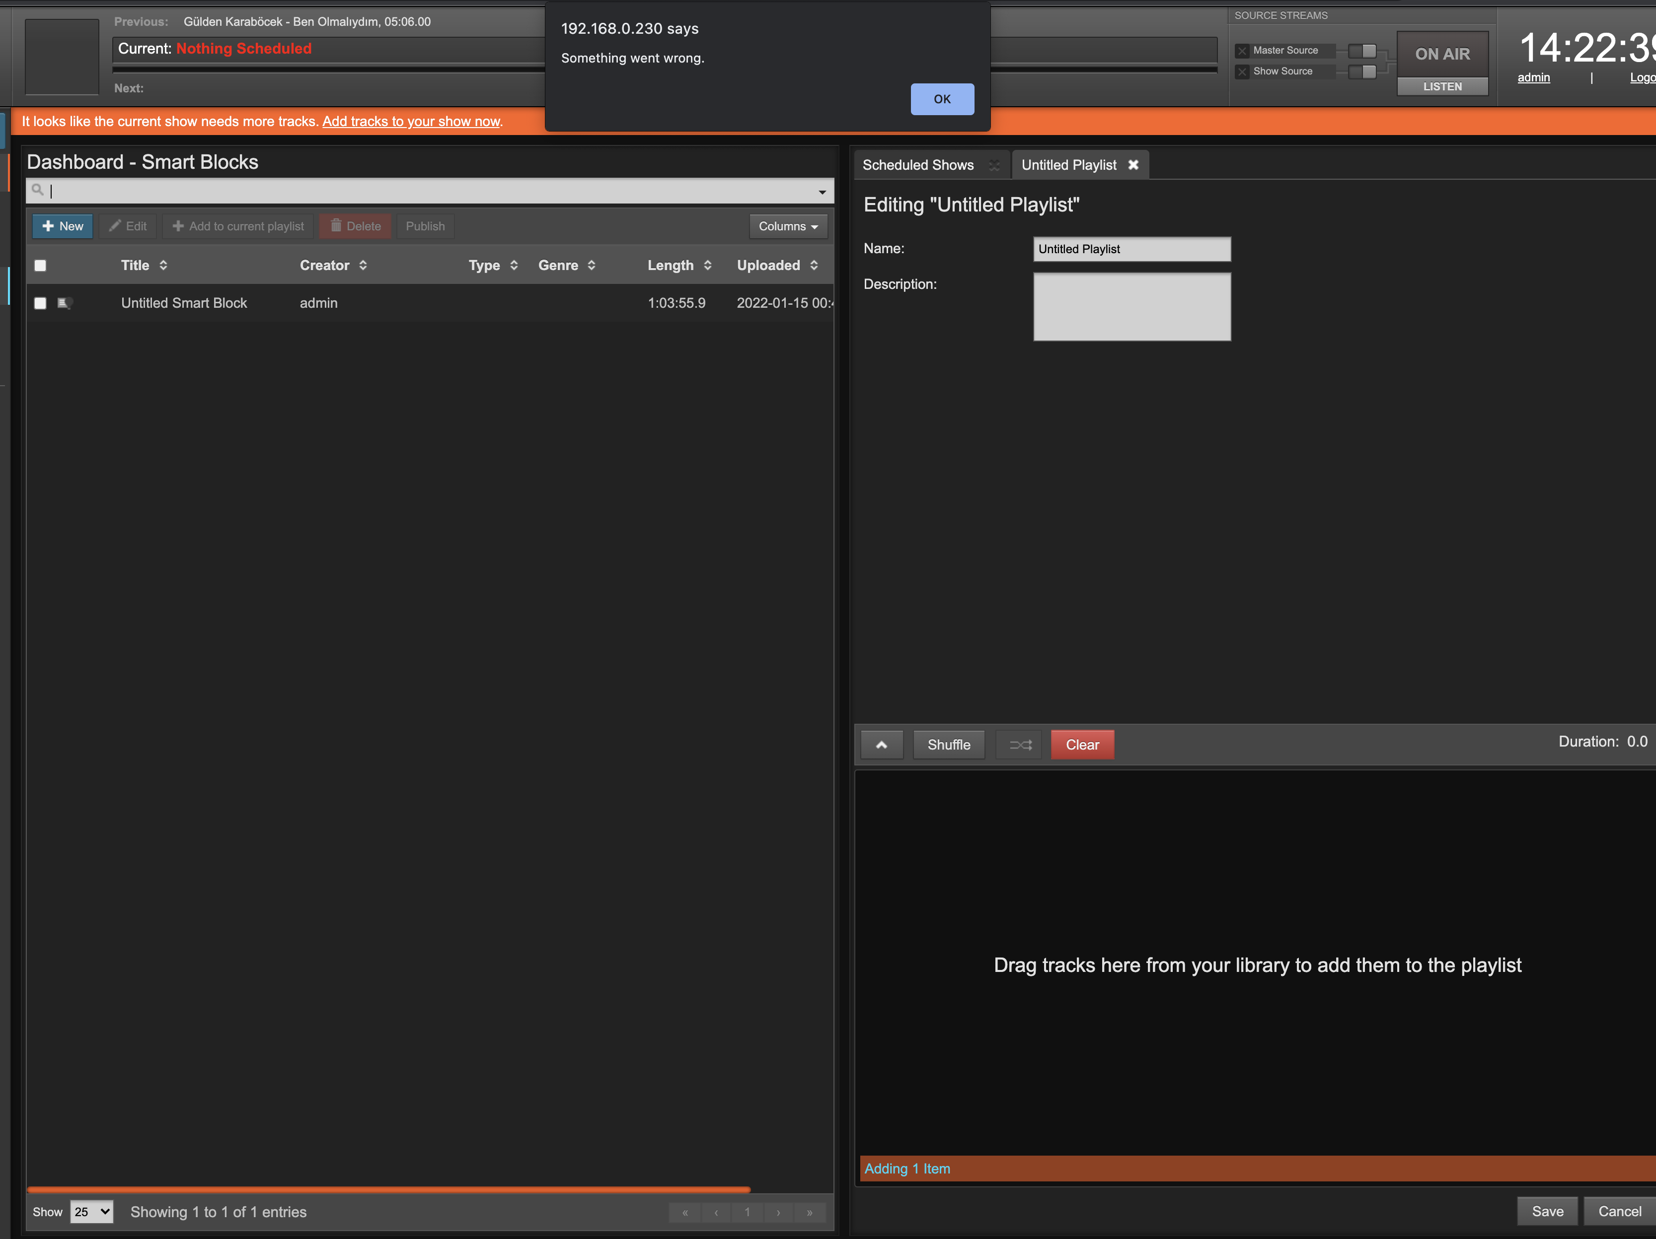Viewport: 1656px width, 1239px height.
Task: Check the checkbox for Untitled Smart Block
Action: [x=40, y=303]
